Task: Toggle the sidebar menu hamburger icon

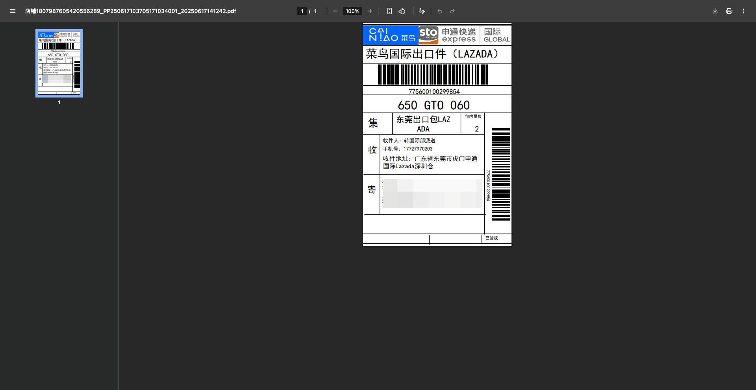Action: click(13, 11)
